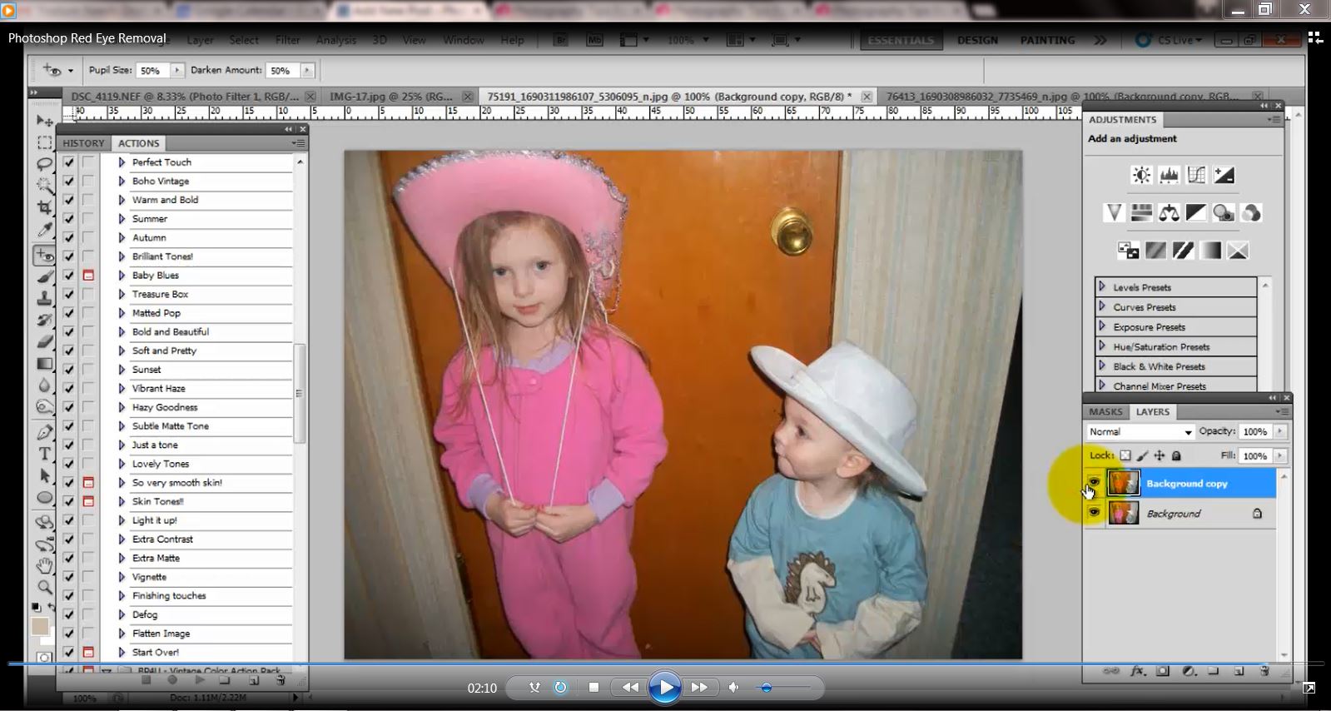This screenshot has height=711, width=1331.
Task: Hide the Background copy layer
Action: coord(1094,482)
